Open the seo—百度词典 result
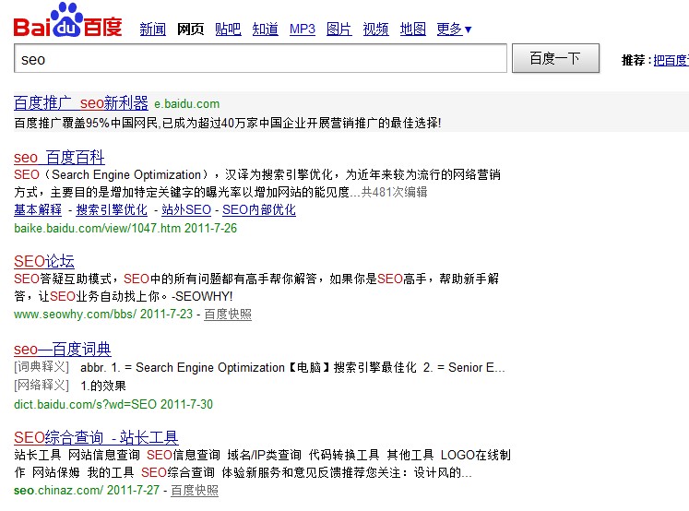 (x=63, y=350)
